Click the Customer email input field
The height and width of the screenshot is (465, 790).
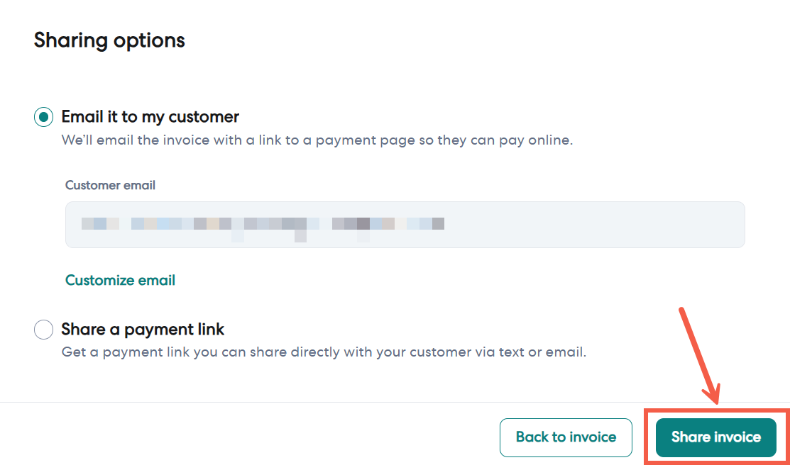405,225
